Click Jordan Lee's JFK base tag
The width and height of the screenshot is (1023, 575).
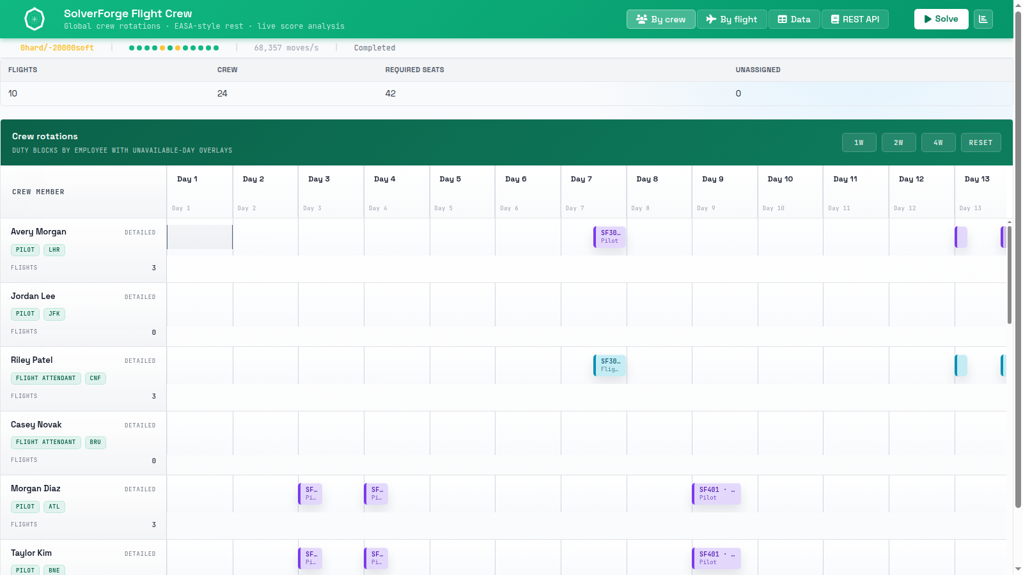click(54, 314)
